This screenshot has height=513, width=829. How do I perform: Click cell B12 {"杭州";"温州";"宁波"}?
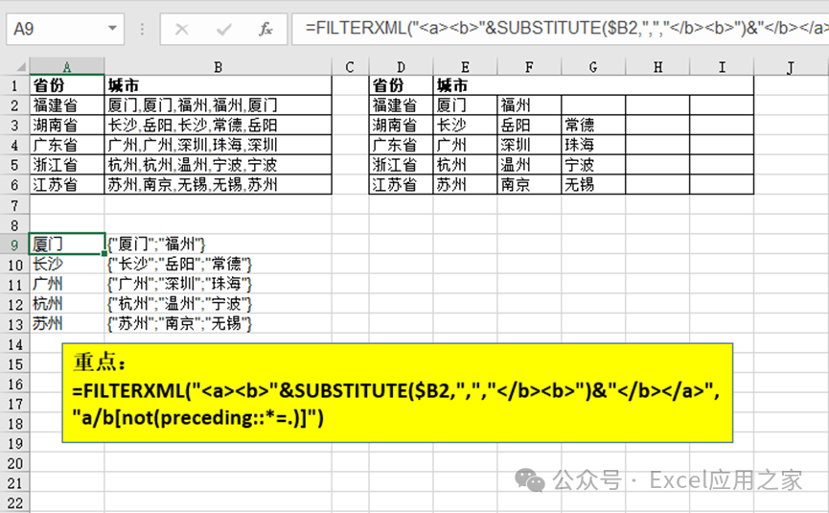click(218, 304)
